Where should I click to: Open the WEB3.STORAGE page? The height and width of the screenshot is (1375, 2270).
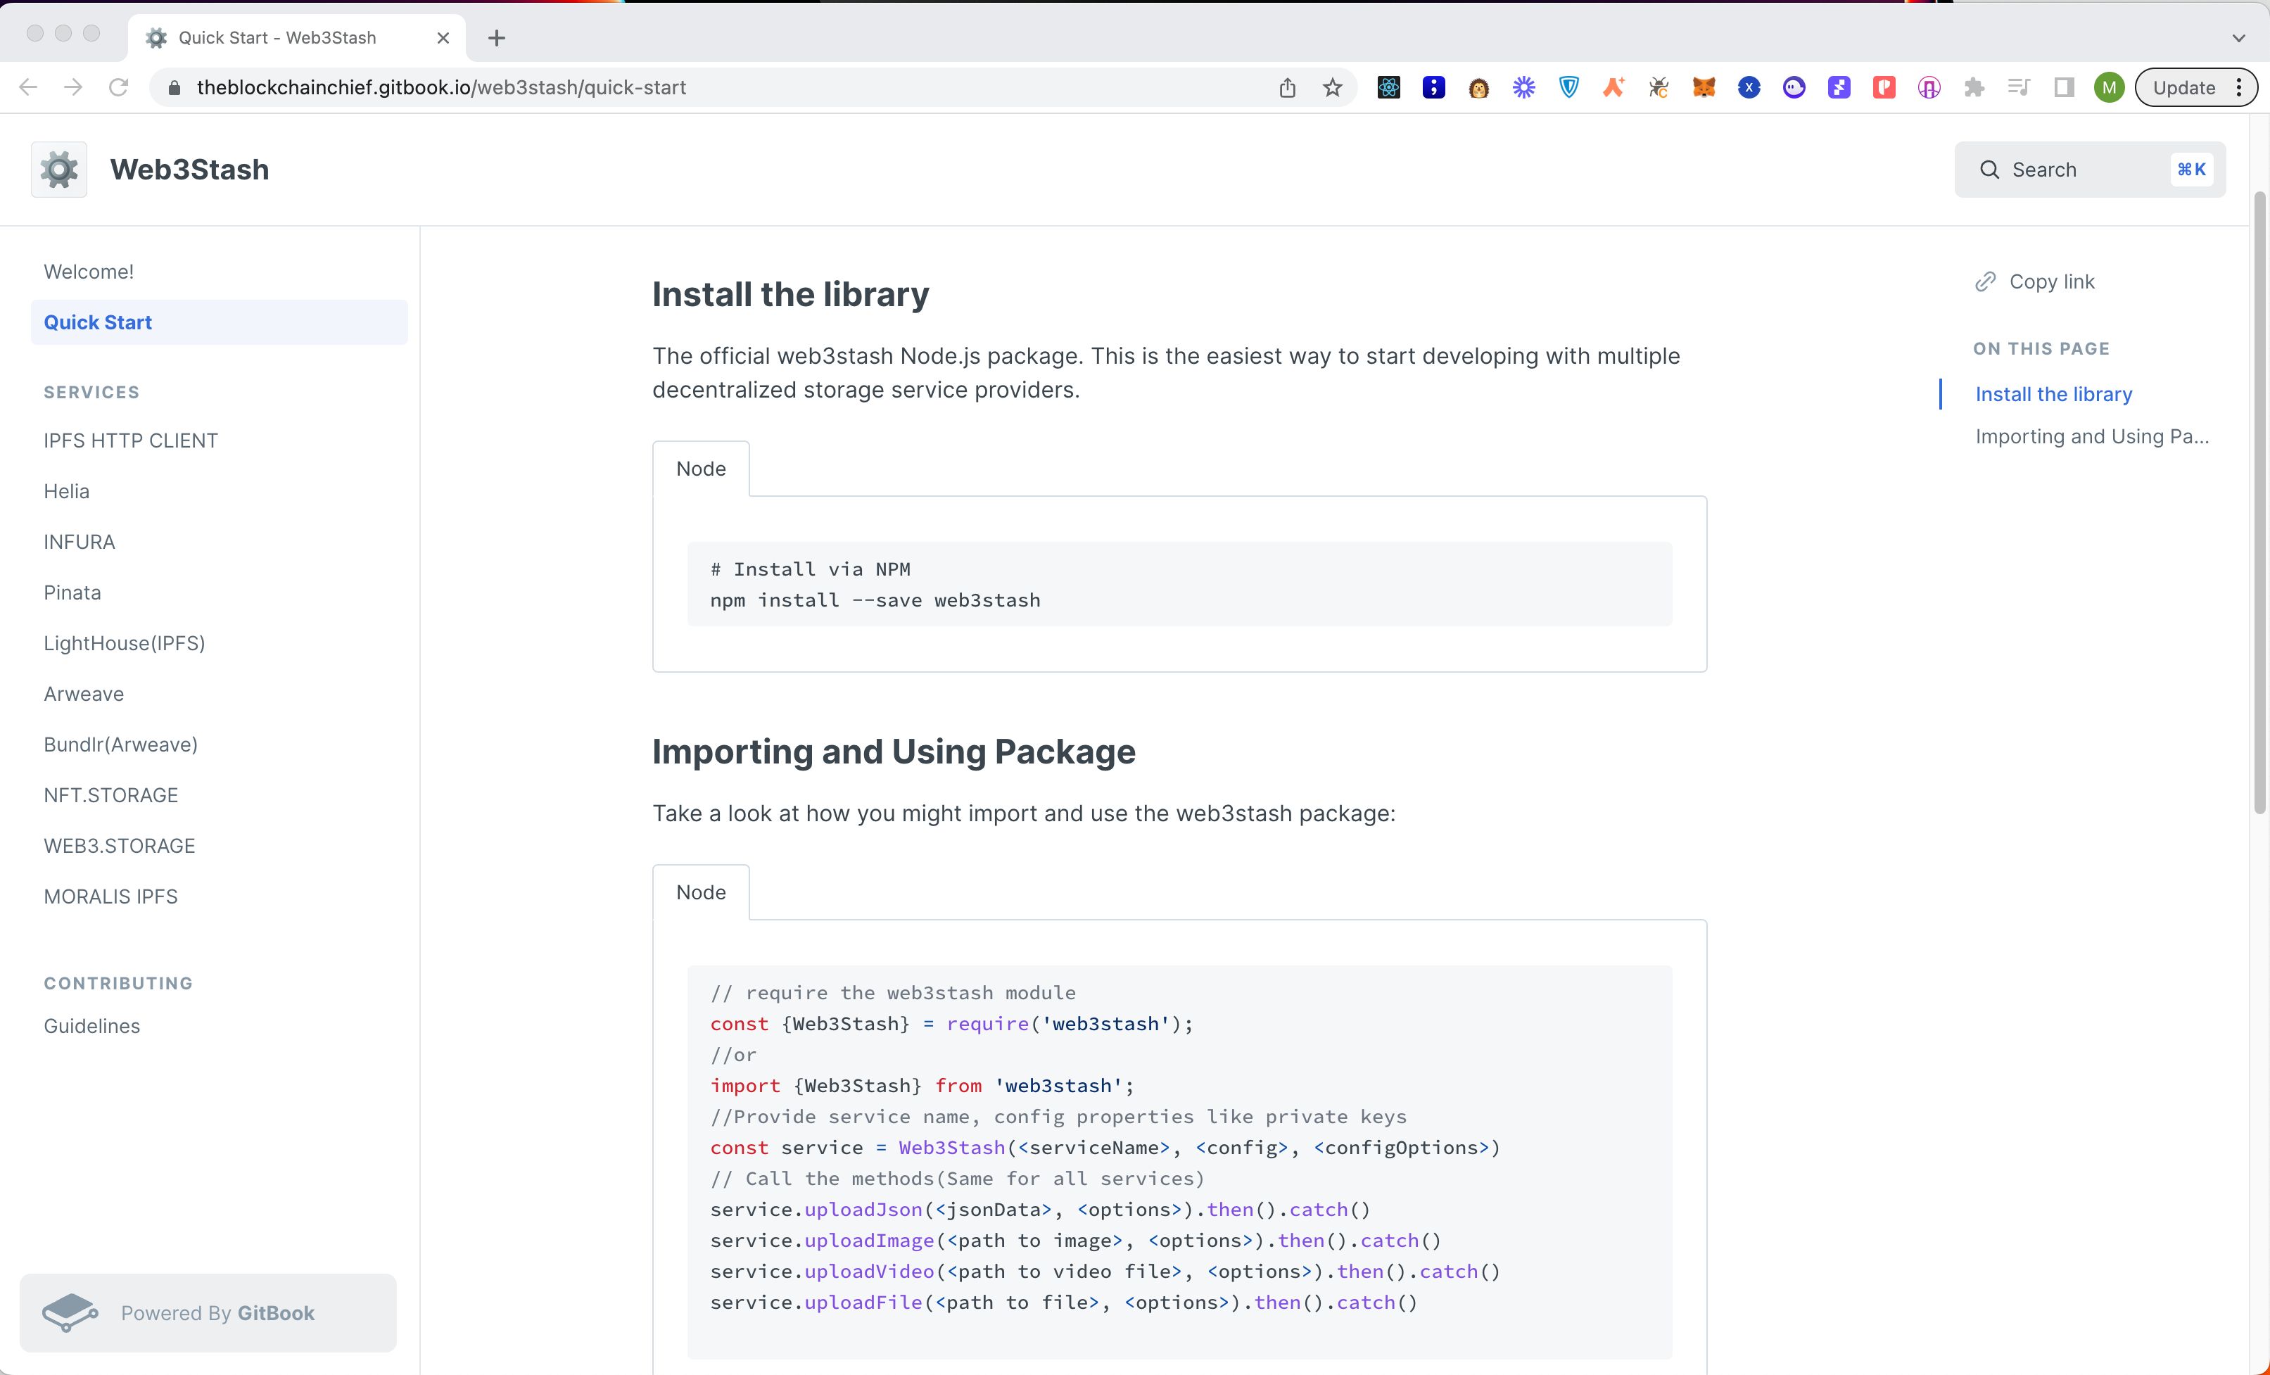click(120, 846)
